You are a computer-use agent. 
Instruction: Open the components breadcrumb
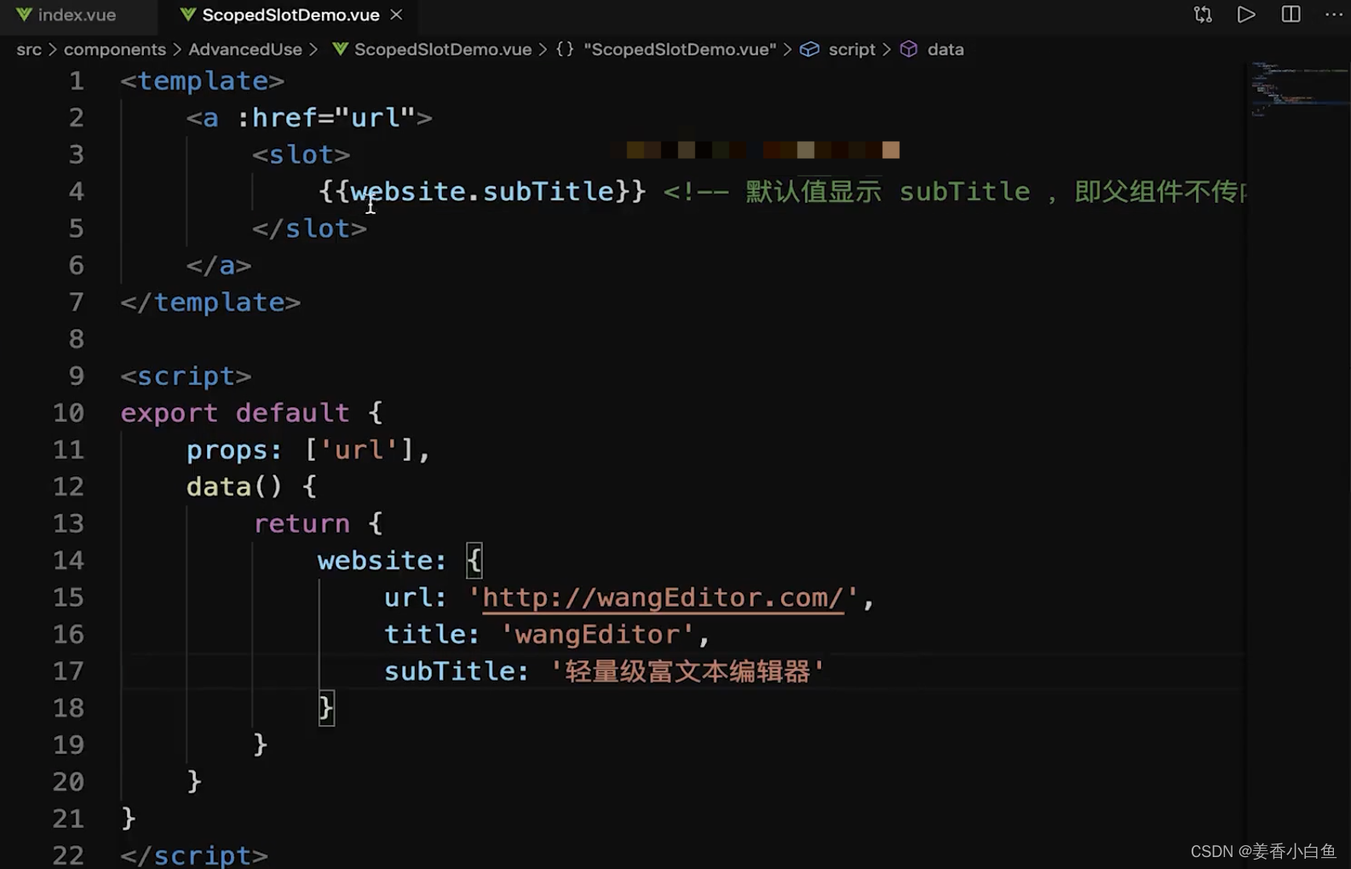click(115, 49)
